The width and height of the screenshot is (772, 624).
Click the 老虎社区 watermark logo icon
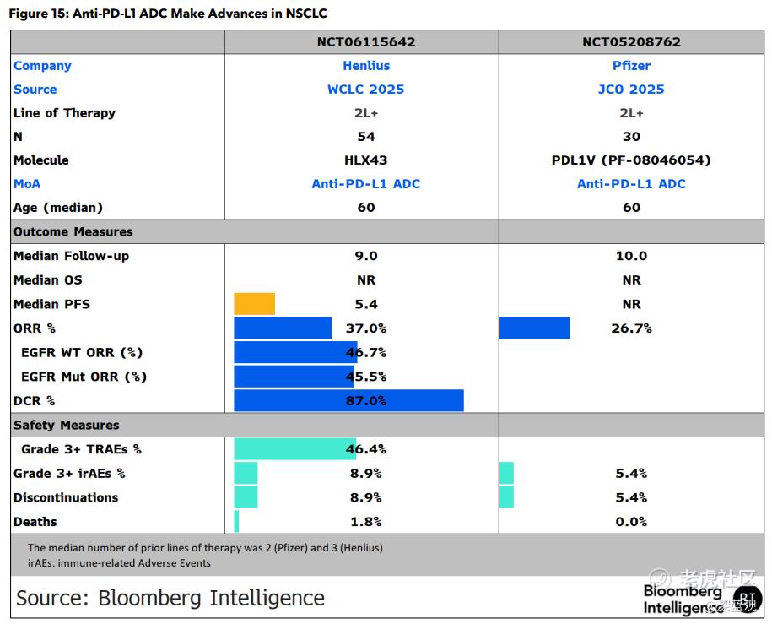[x=661, y=580]
